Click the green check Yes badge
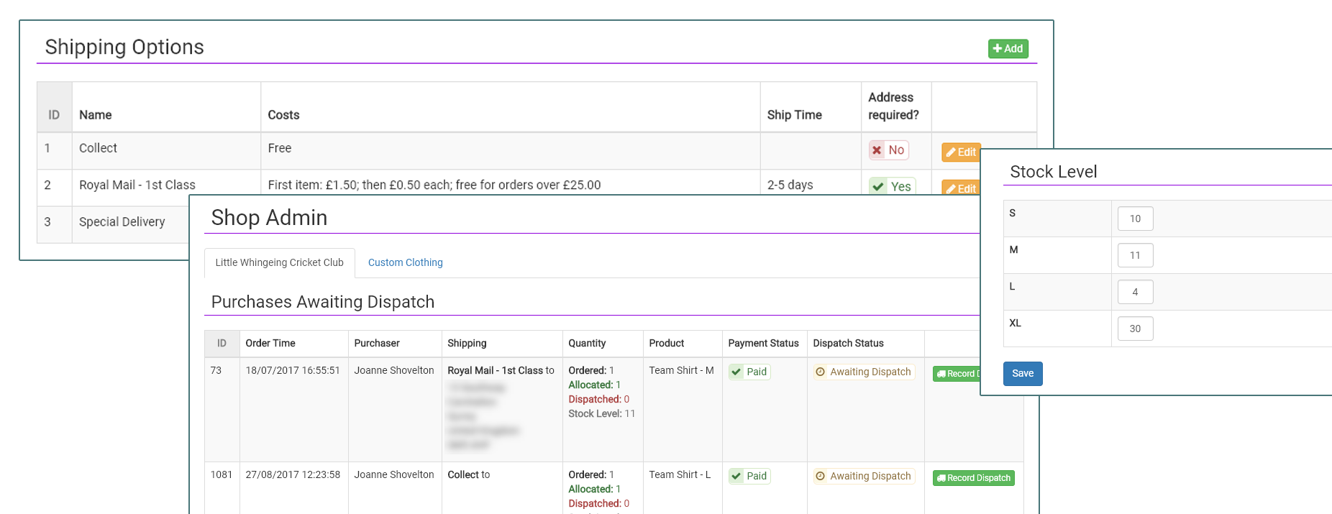This screenshot has height=514, width=1332. (892, 186)
